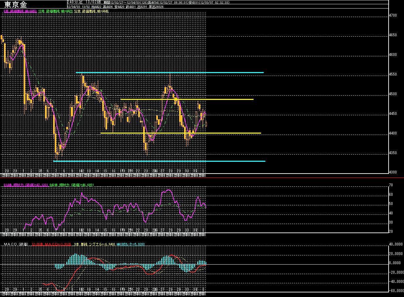Click the 4550 price axis label

[x=392, y=74]
